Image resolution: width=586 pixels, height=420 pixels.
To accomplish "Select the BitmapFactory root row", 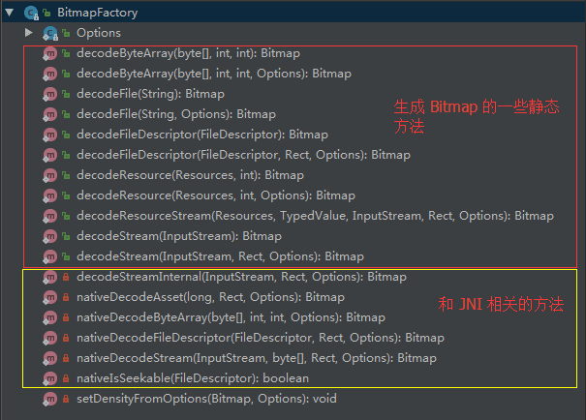I will point(293,13).
